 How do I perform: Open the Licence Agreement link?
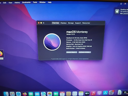pyautogui.click(x=83, y=59)
